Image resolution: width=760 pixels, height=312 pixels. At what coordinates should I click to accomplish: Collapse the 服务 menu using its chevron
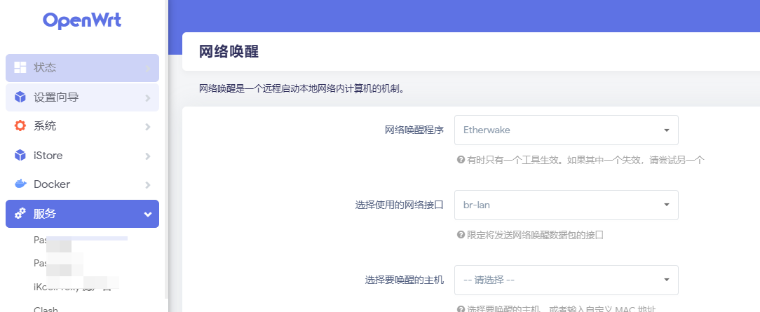[x=148, y=215]
